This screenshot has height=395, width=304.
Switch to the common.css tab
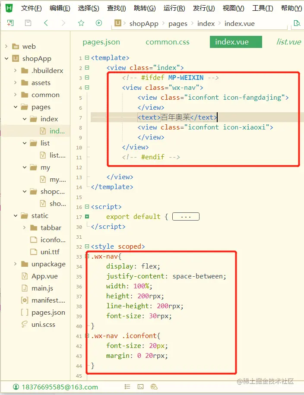click(x=168, y=42)
